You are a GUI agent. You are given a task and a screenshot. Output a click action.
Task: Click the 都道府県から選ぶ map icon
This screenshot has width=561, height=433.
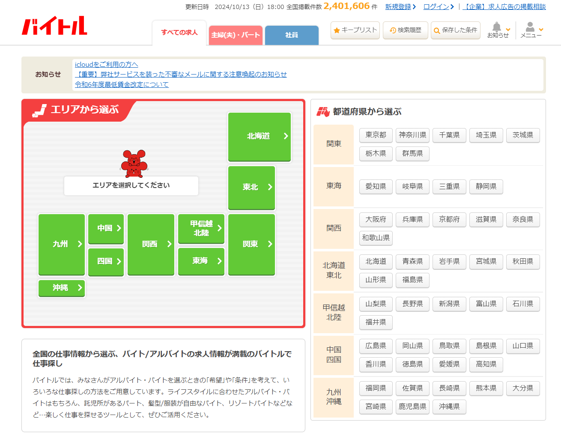[x=323, y=112]
